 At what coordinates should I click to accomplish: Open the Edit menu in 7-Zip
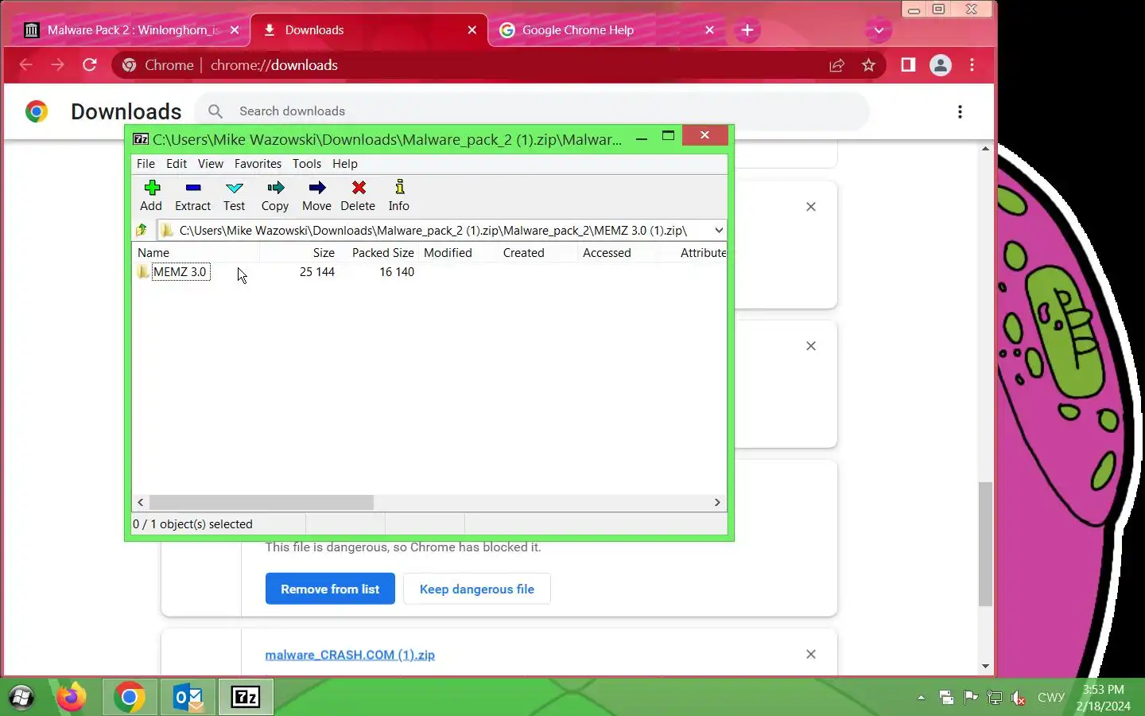[x=177, y=164]
